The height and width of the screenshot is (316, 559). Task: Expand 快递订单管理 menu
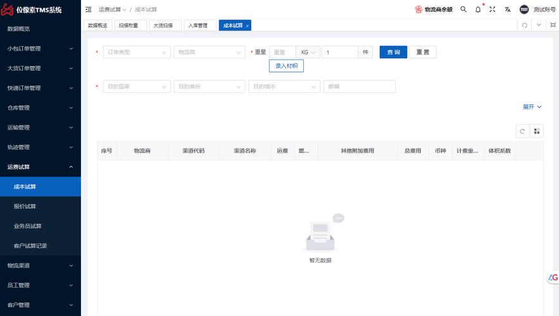(x=41, y=88)
